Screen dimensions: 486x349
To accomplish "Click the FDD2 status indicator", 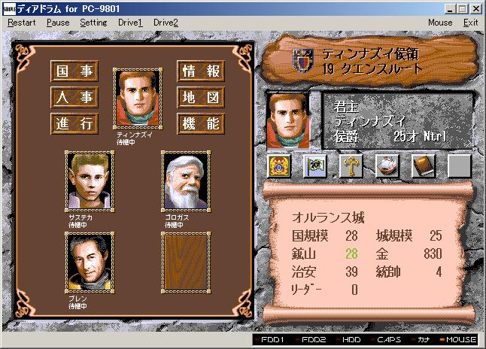I will click(311, 340).
